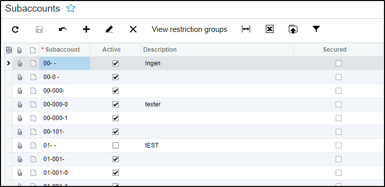This screenshot has height=187, width=385.
Task: Click the Undo (cancel) arrow icon
Action: coord(63,29)
